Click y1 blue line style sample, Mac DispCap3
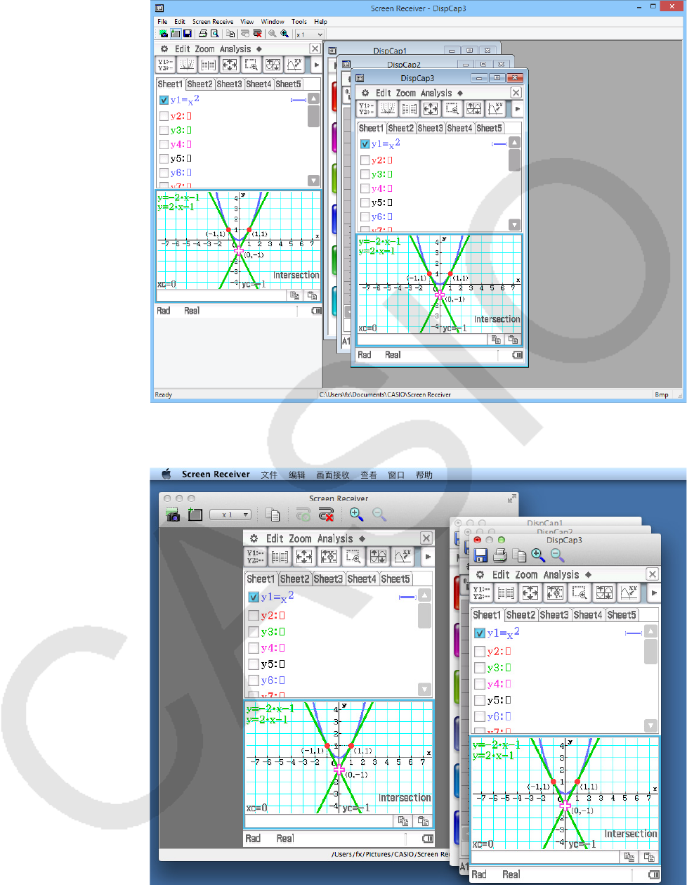The width and height of the screenshot is (687, 885). (634, 633)
